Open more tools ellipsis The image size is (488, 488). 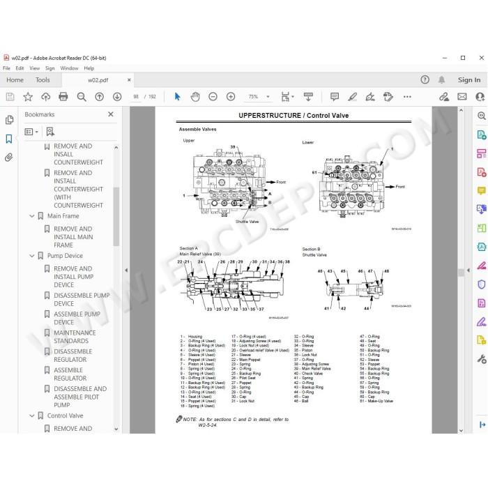407,97
